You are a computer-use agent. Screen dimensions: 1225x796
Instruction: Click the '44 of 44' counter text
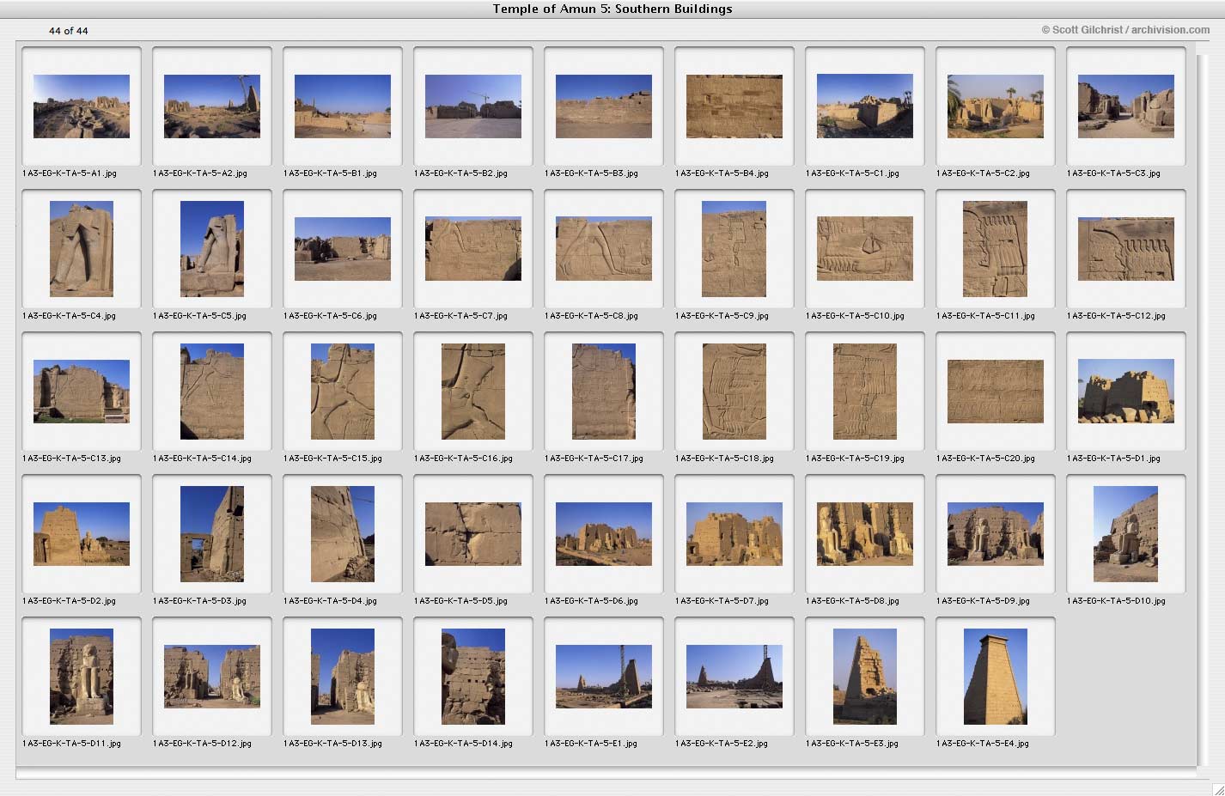pos(69,31)
